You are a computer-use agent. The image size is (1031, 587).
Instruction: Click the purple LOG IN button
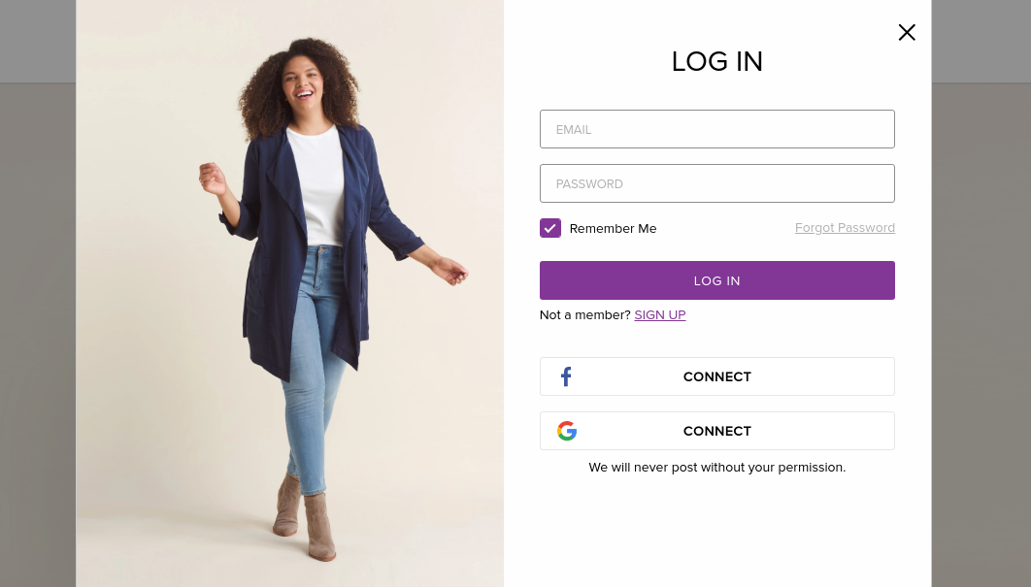[x=717, y=280]
